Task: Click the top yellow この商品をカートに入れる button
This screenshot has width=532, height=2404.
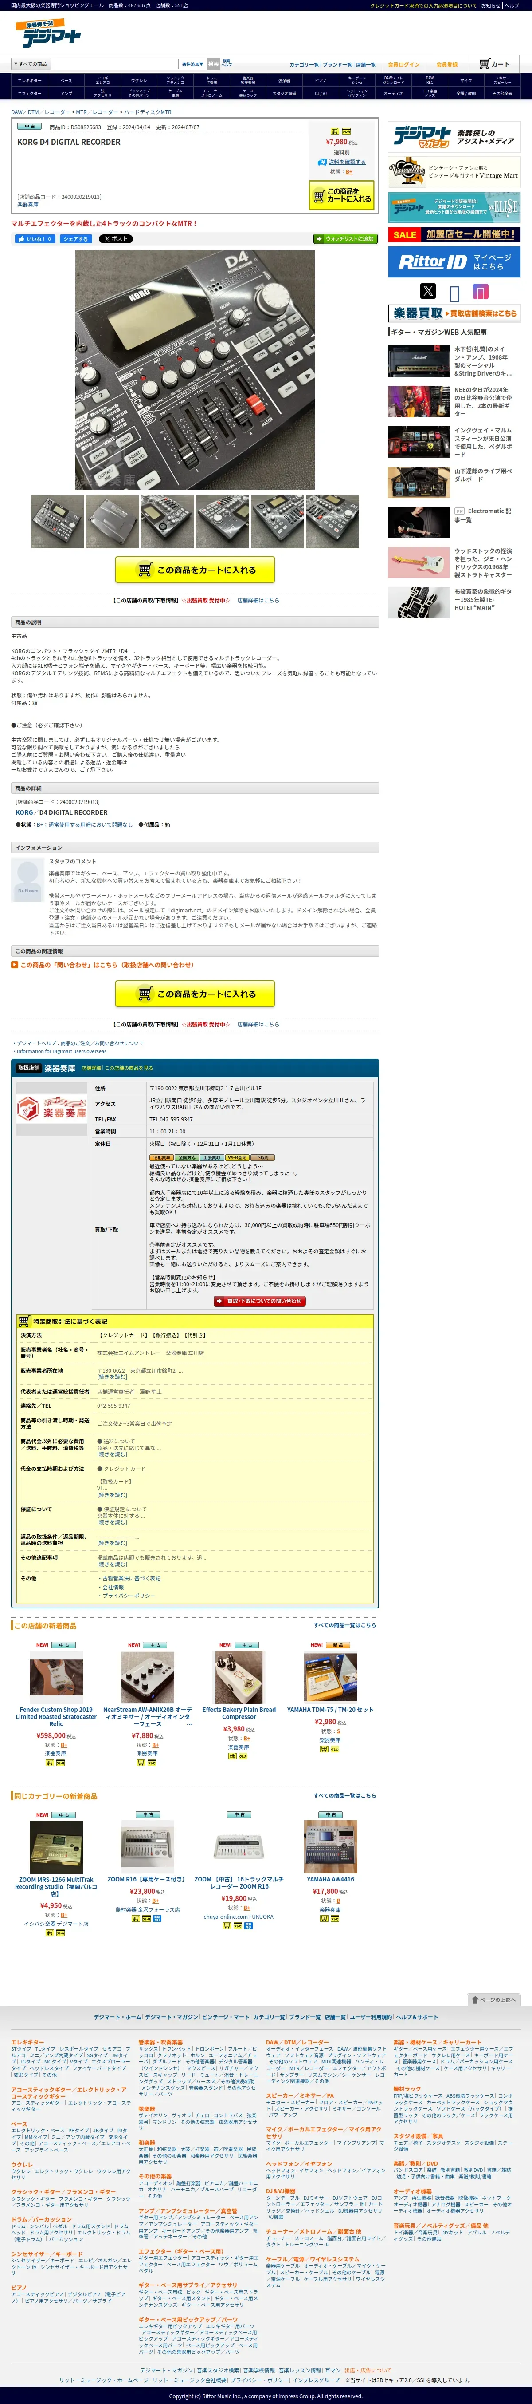Action: tap(342, 194)
